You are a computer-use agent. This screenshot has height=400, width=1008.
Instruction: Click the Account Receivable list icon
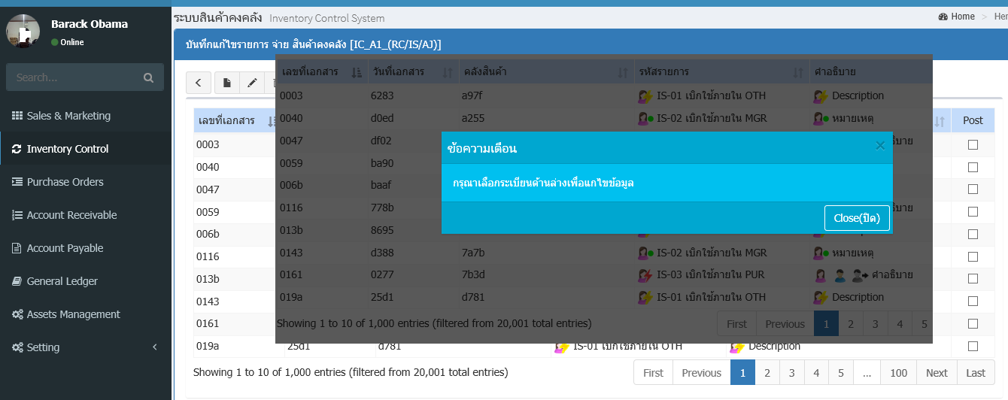click(17, 215)
